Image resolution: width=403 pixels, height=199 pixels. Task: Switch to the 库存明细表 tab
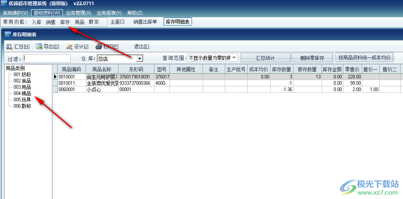tap(178, 22)
